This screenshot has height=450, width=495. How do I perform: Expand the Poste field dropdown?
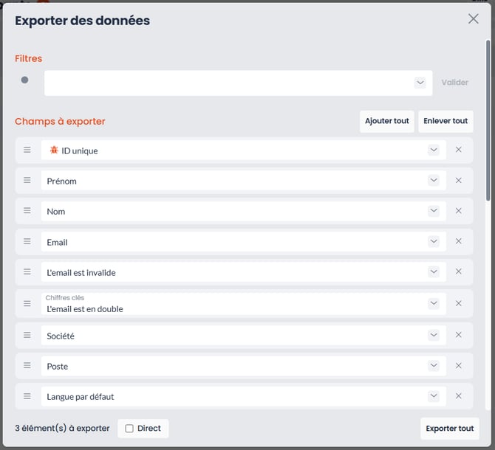(434, 366)
